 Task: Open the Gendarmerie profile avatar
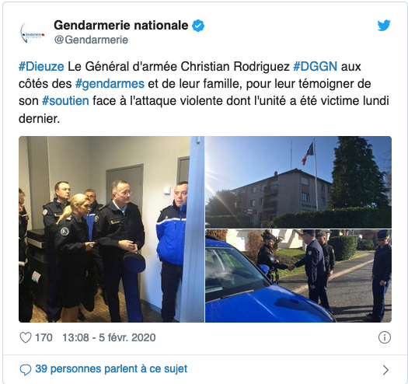pyautogui.click(x=33, y=33)
